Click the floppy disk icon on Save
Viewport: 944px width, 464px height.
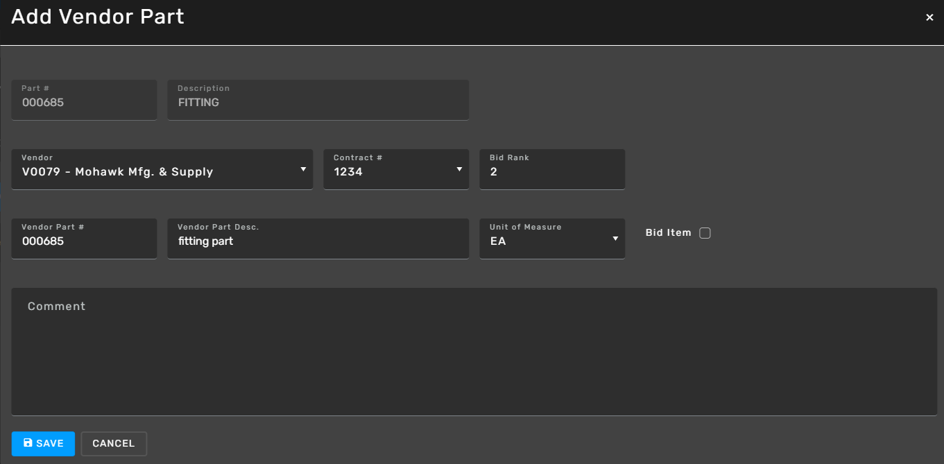[28, 443]
